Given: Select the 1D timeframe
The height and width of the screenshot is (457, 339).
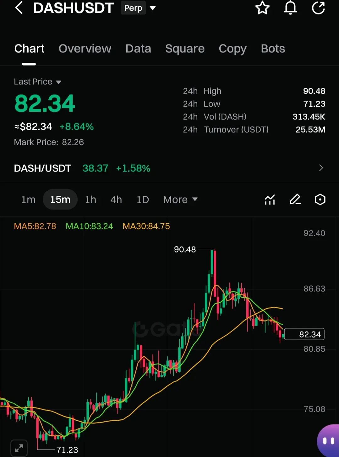Looking at the screenshot, I should pos(143,199).
